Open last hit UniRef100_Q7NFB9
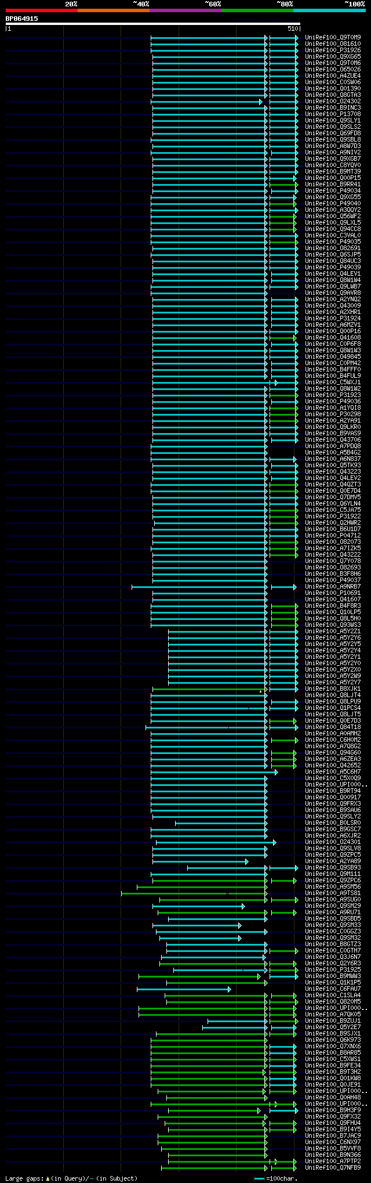Screen dimensions: 371x1183 (x=333, y=1167)
